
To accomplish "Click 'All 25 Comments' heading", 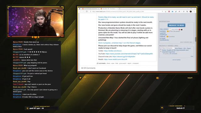I will click(x=88, y=68).
